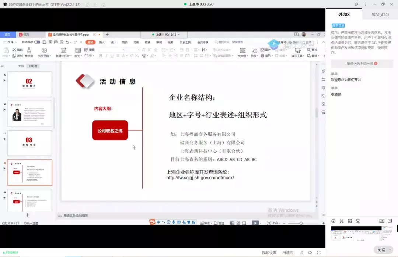Apply bold formatting with the B button
The image size is (398, 257).
101,56
